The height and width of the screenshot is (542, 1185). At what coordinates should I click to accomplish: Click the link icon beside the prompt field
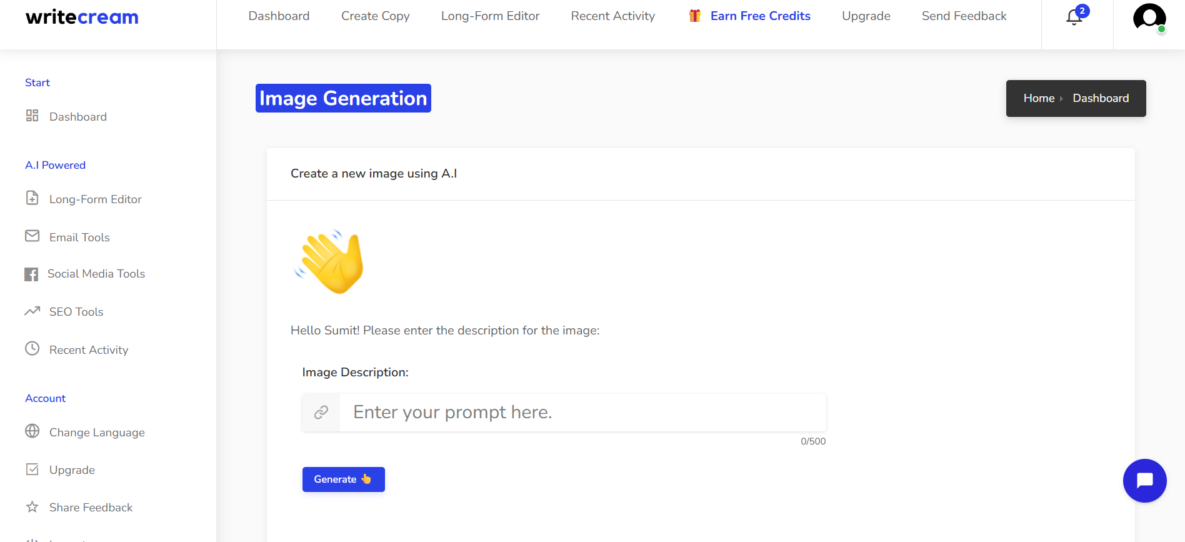coord(321,413)
